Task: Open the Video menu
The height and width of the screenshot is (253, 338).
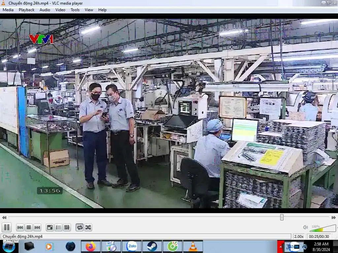Action: click(x=60, y=10)
